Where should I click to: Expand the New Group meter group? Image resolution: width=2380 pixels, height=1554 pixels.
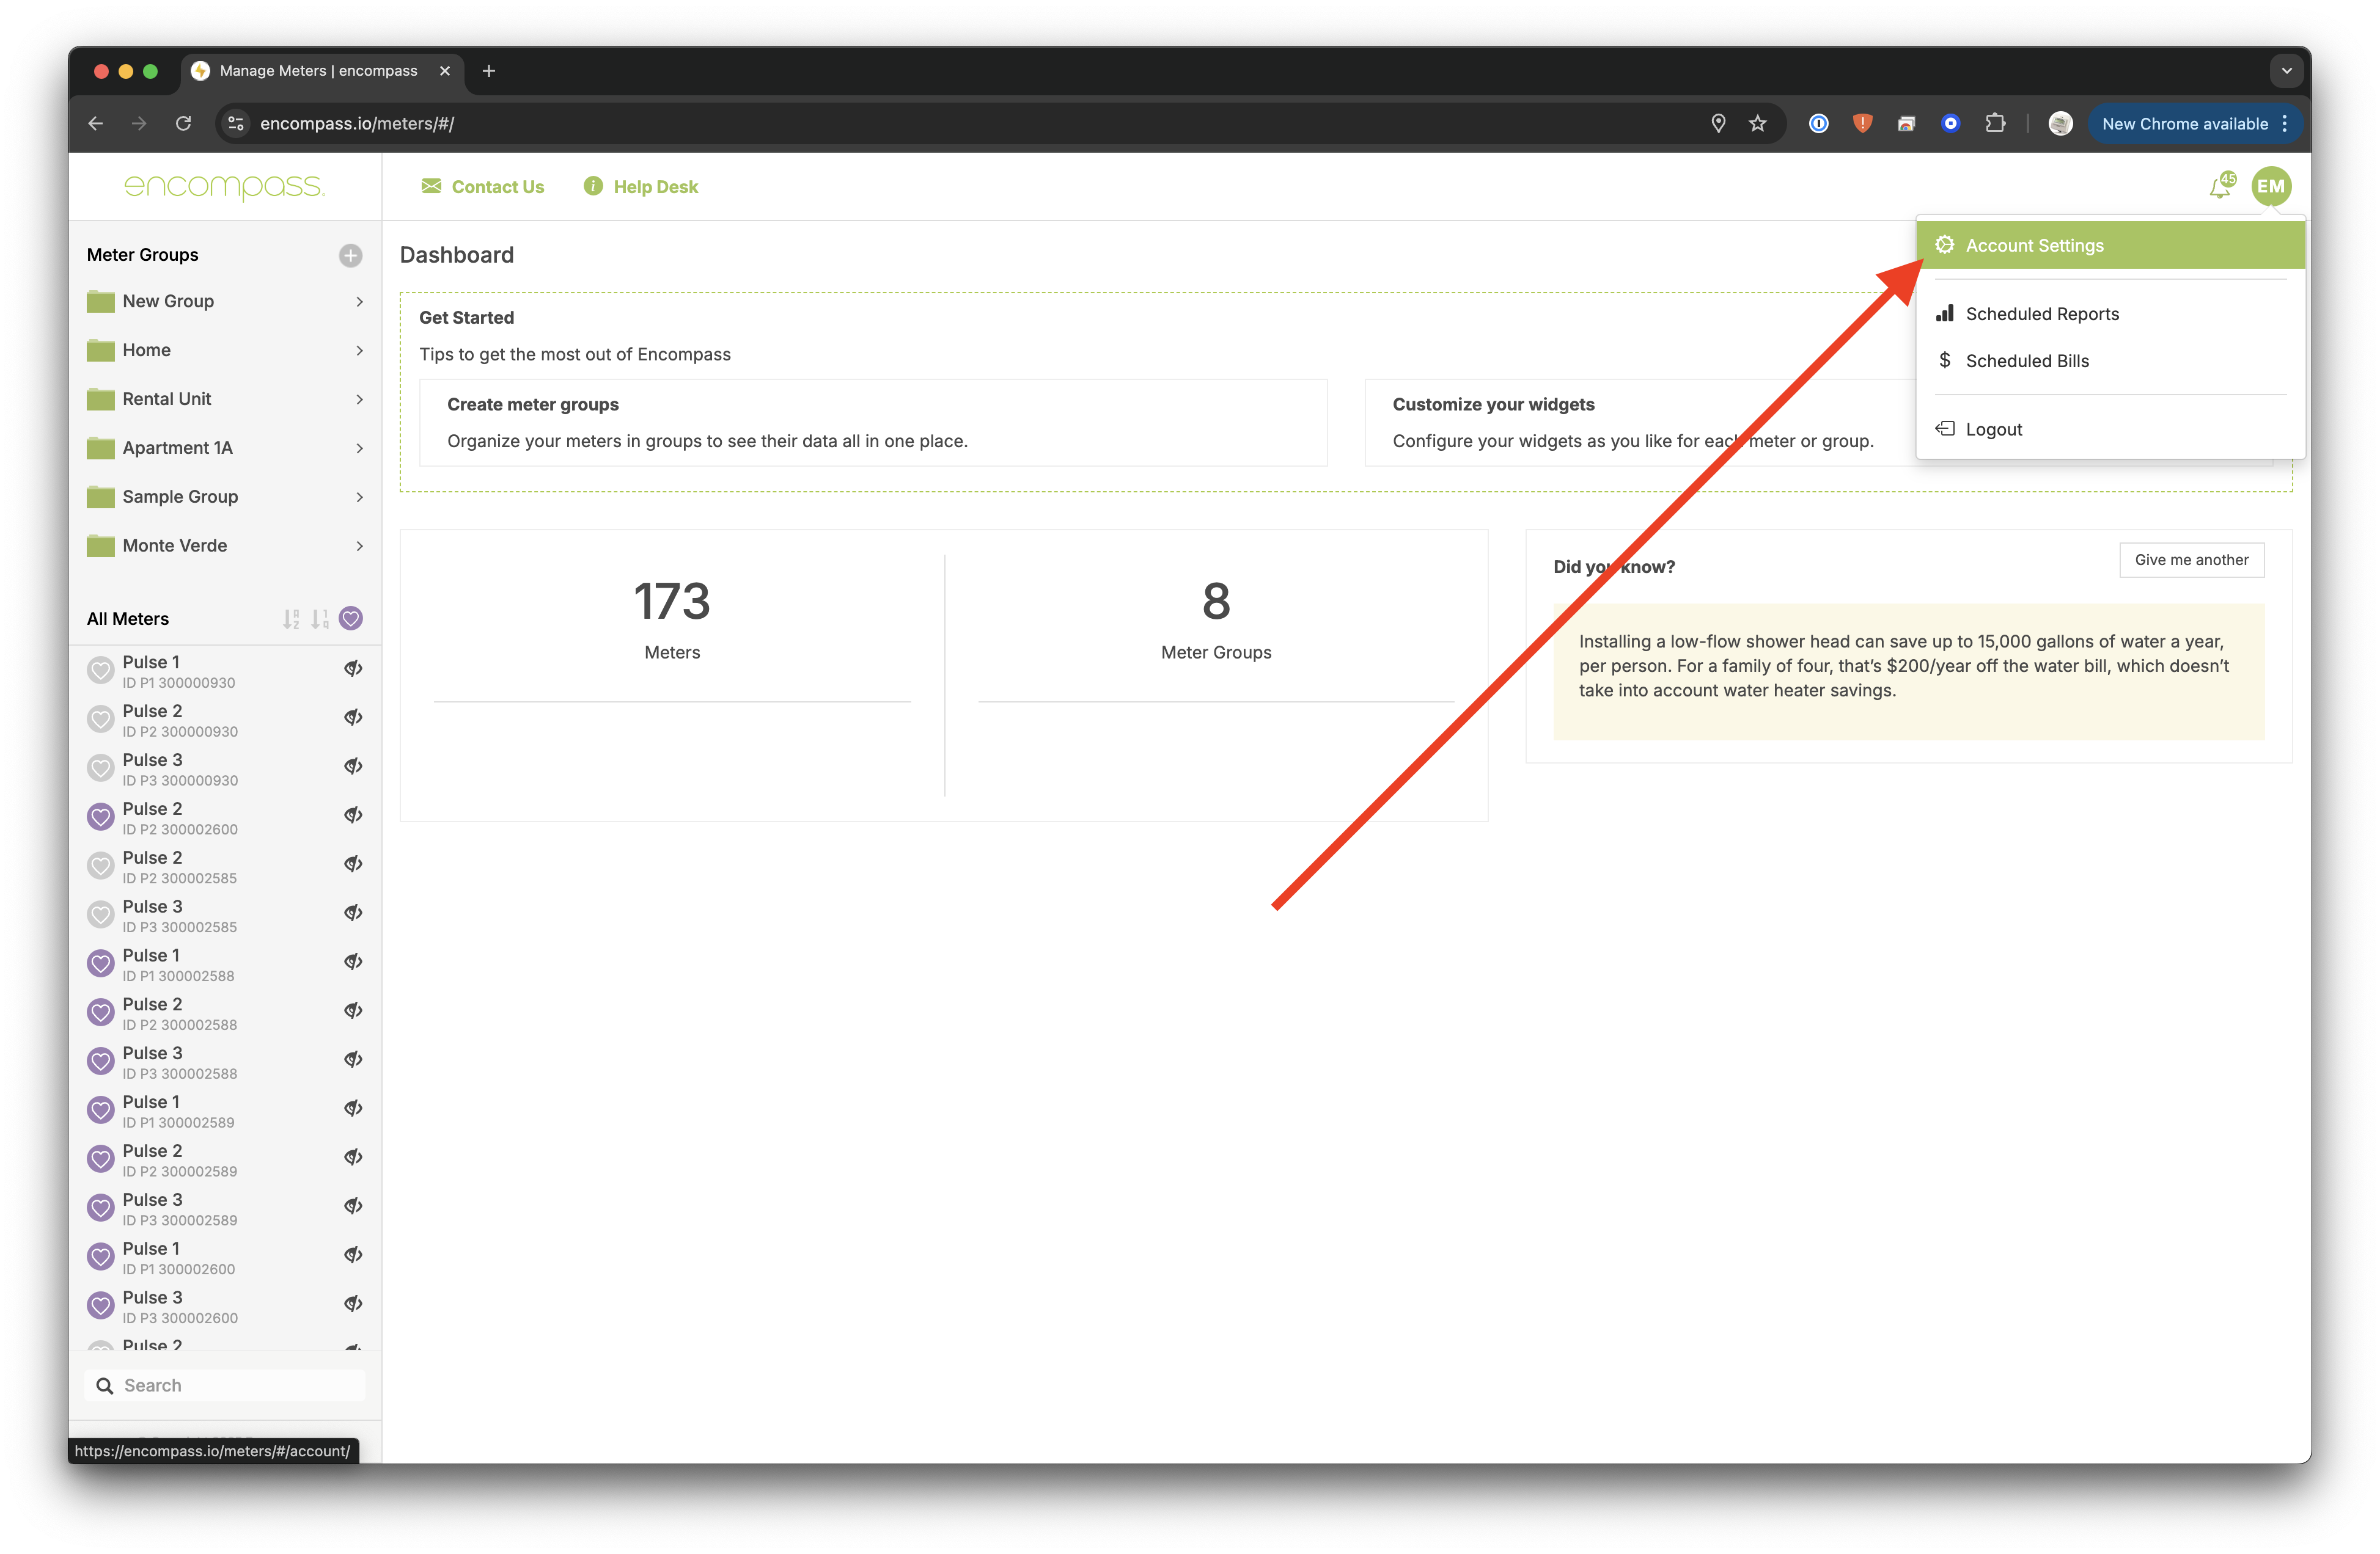point(359,302)
